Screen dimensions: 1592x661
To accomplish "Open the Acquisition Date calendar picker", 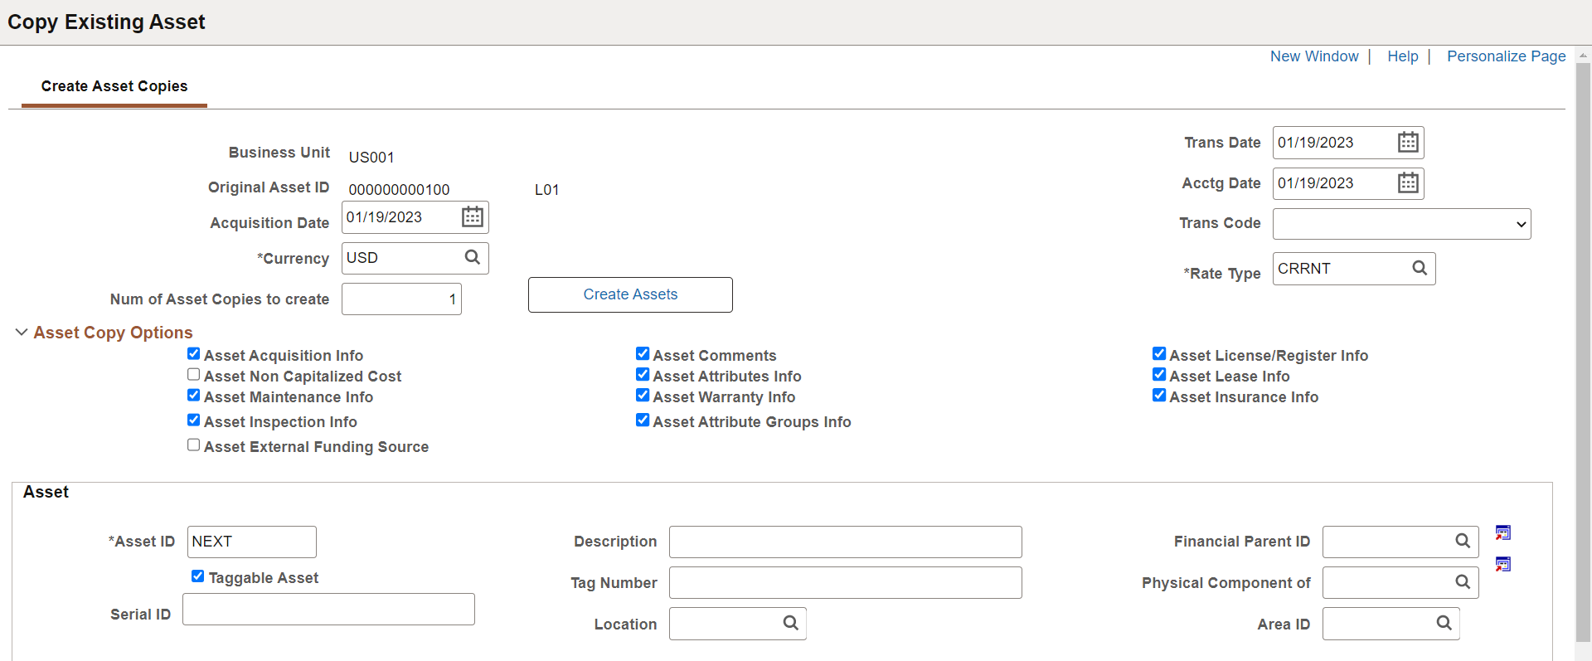I will pos(472,217).
